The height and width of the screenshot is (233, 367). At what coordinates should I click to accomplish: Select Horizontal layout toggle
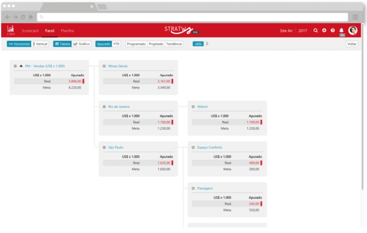click(19, 44)
